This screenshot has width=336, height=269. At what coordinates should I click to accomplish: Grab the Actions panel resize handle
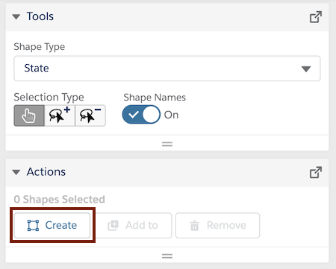click(167, 256)
